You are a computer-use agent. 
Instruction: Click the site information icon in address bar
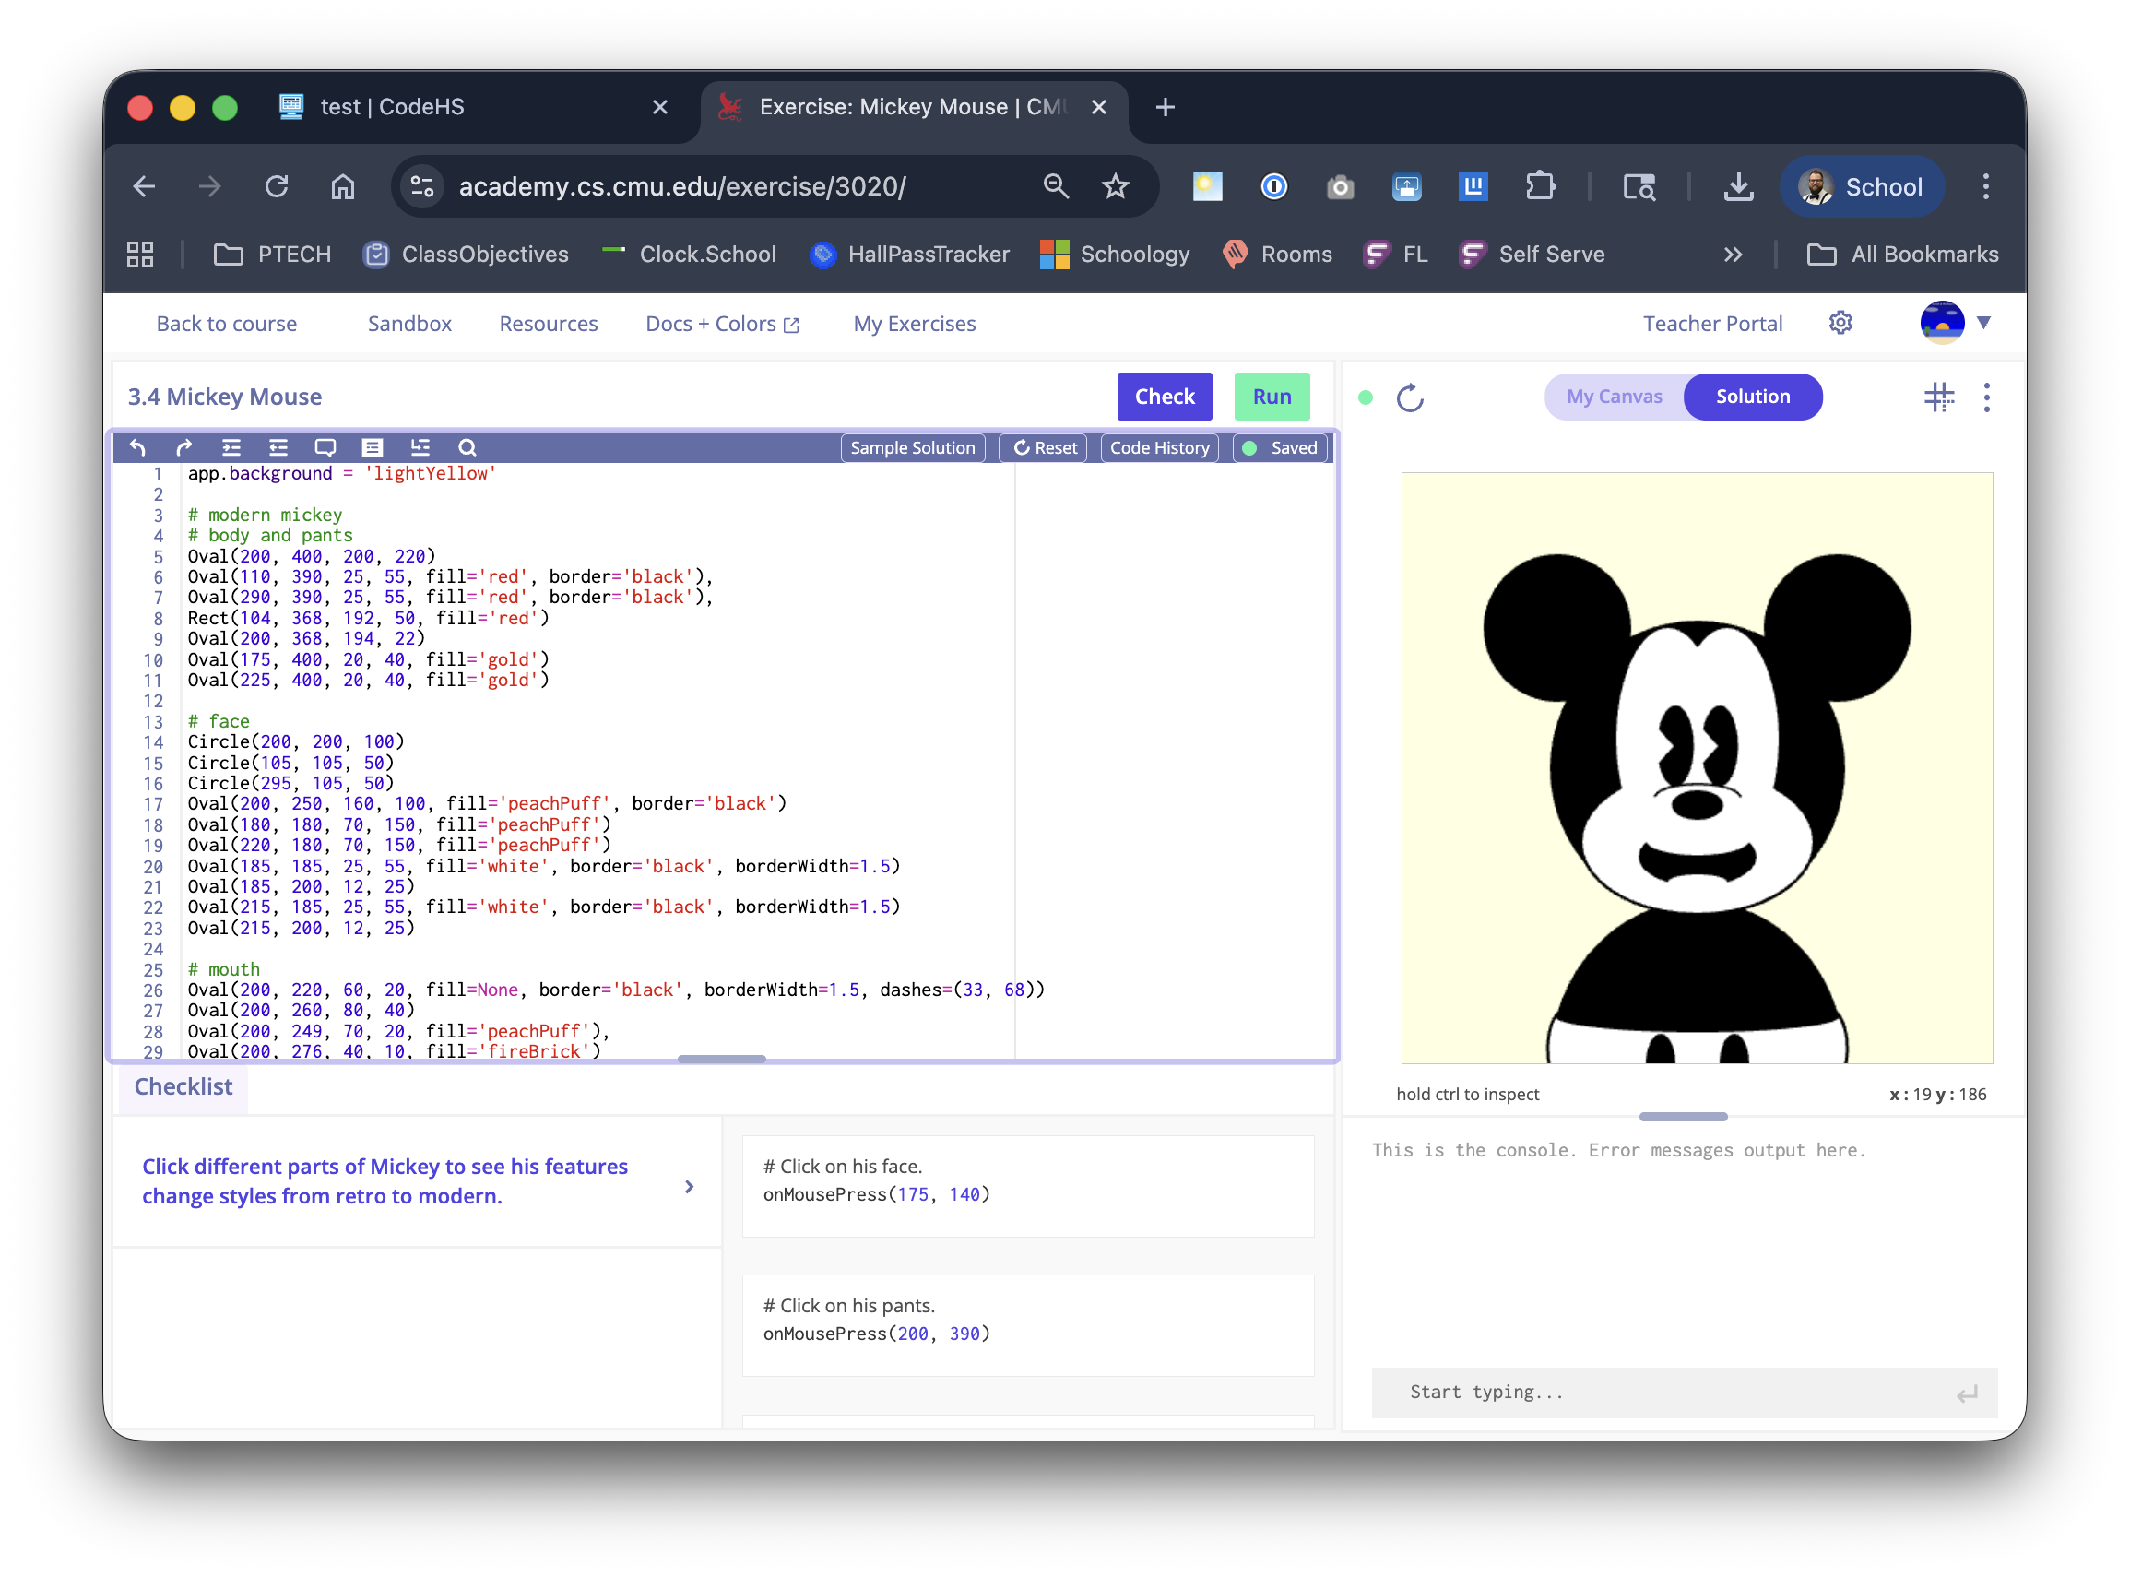pos(420,186)
